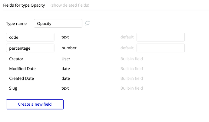Create a new field

35,104
